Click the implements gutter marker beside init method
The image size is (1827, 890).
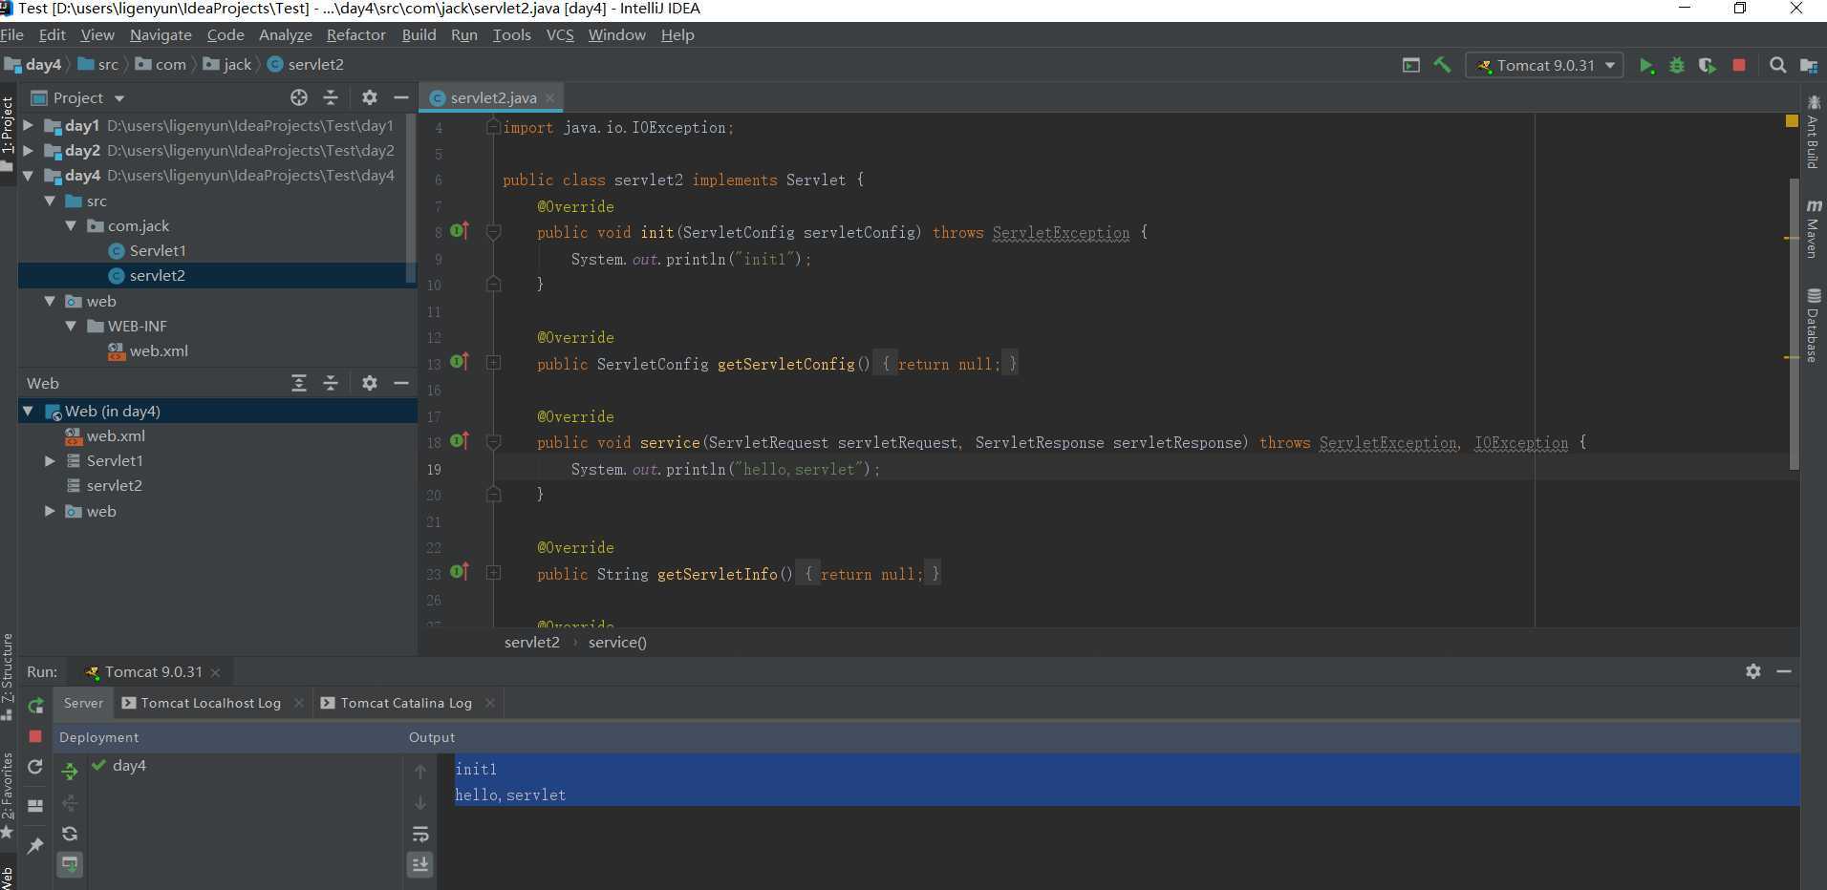point(460,231)
